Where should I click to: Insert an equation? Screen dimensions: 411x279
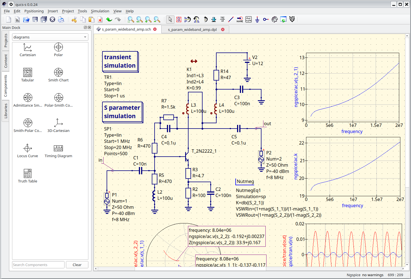249,19
